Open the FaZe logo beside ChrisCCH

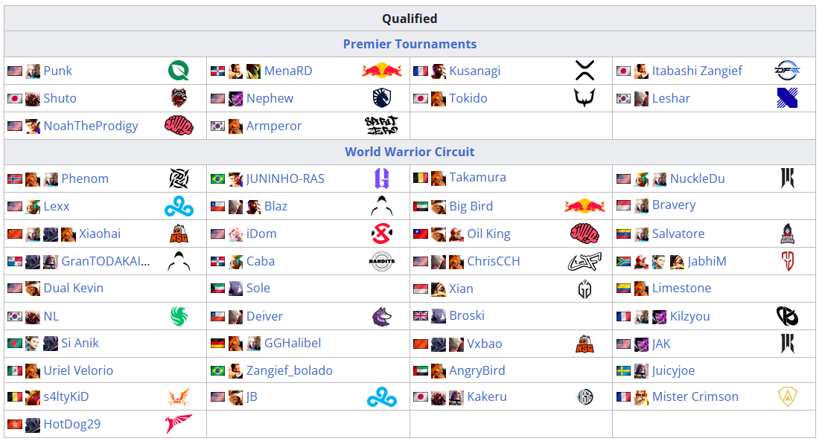pyautogui.click(x=584, y=261)
